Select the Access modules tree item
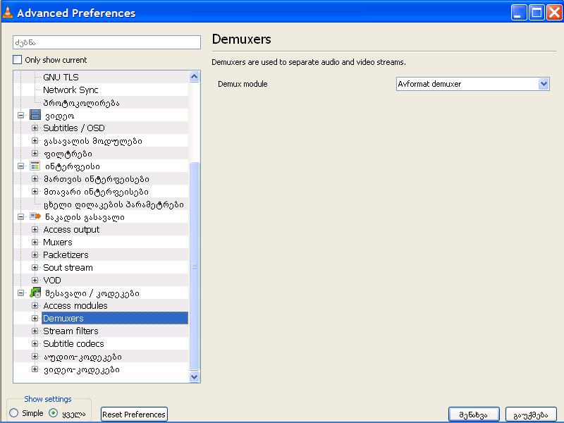The width and height of the screenshot is (564, 423). coord(75,306)
